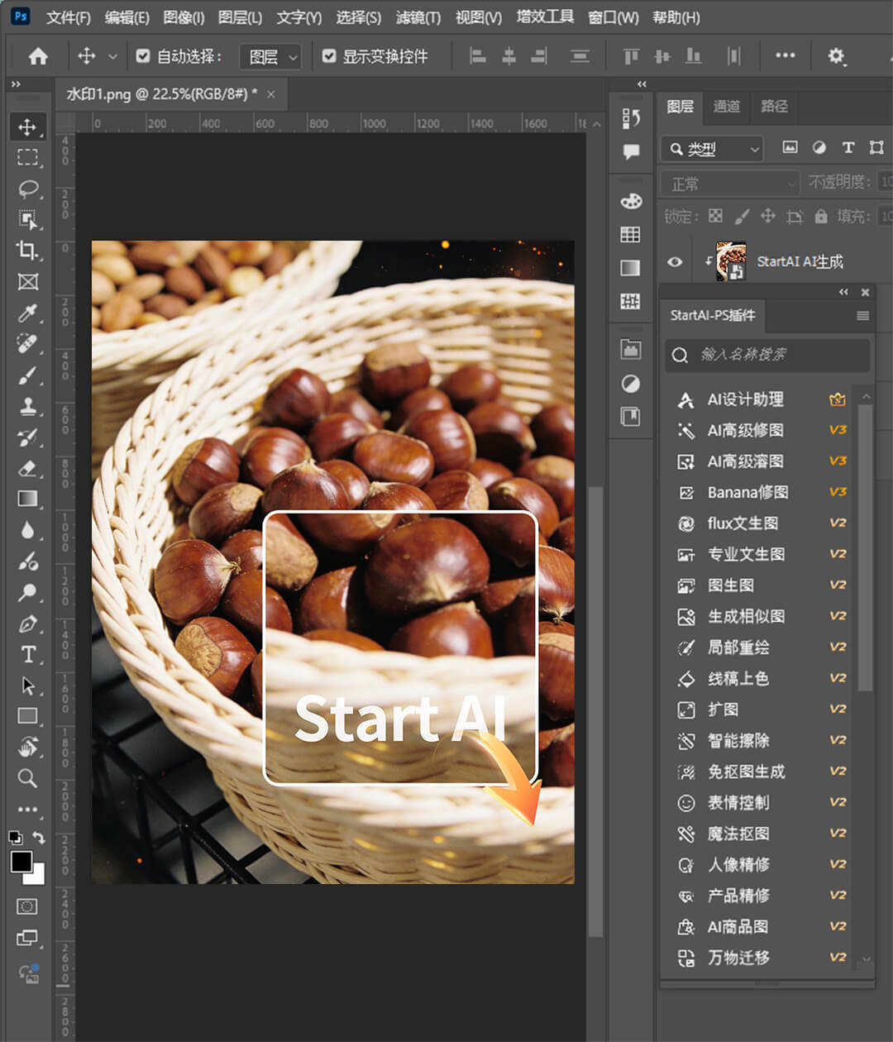
Task: Open the AI设计助理 plugin entry
Action: tap(745, 399)
